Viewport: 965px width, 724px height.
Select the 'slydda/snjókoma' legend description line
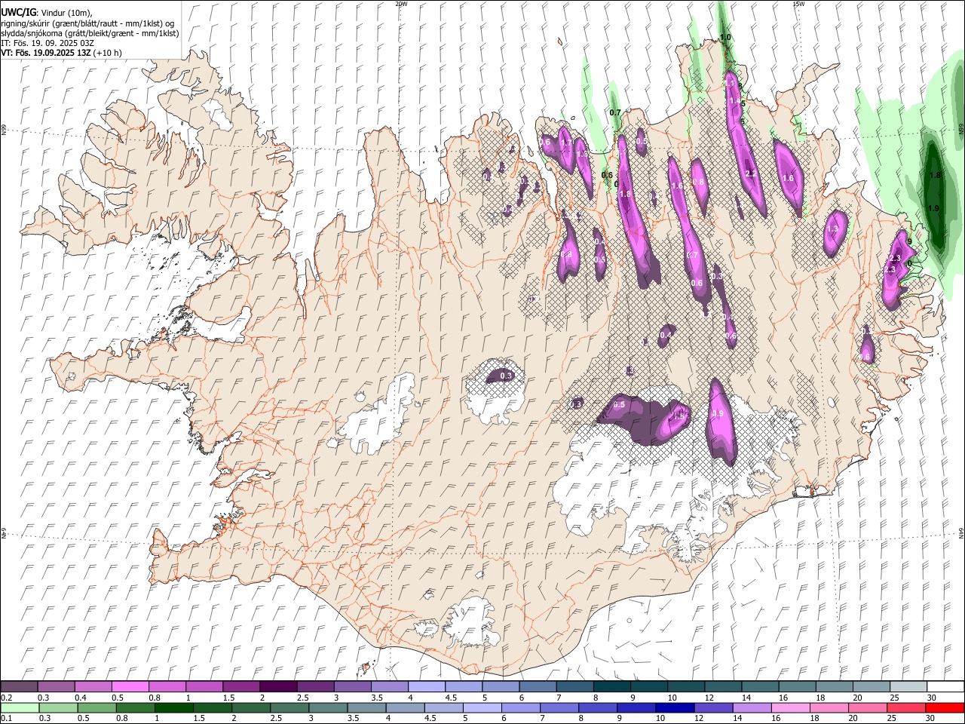coord(90,33)
